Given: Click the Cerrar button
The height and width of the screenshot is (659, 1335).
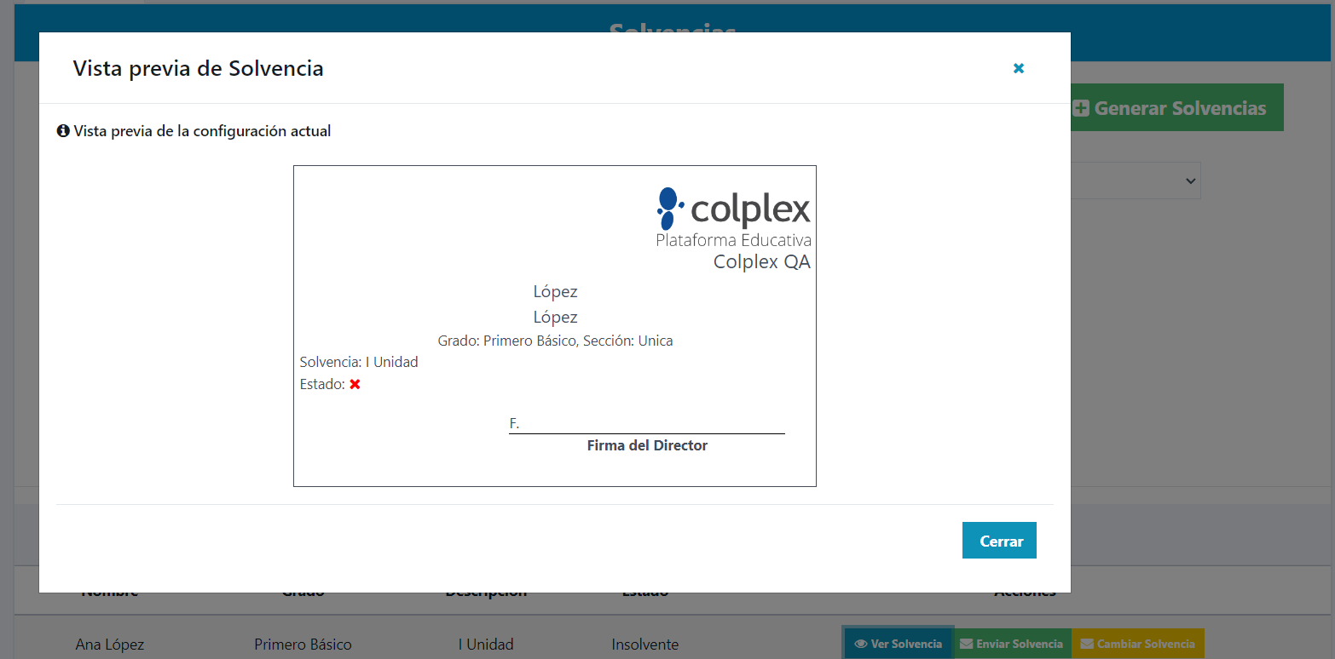Looking at the screenshot, I should pos(999,541).
